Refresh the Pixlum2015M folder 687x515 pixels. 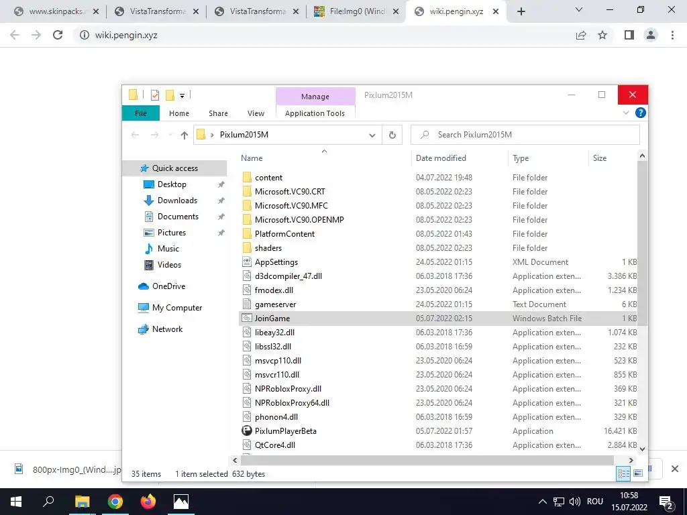pyautogui.click(x=392, y=135)
